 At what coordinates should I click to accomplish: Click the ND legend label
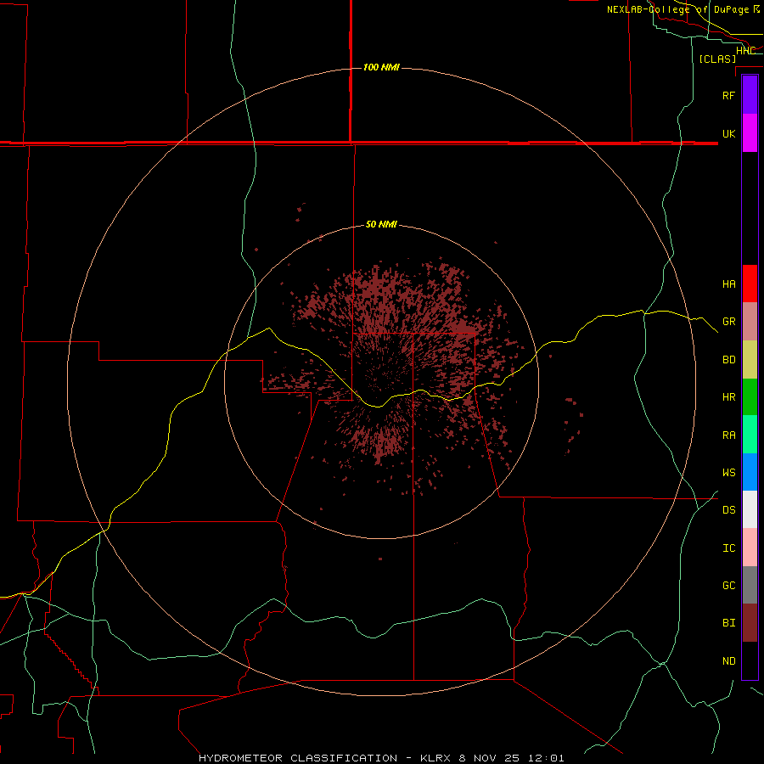pos(728,661)
